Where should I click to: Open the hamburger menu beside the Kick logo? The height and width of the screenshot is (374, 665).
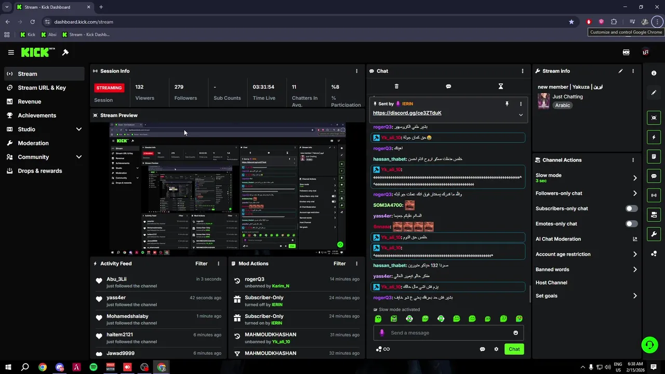11,52
